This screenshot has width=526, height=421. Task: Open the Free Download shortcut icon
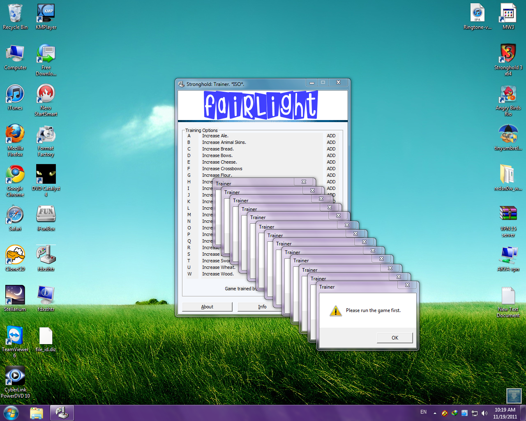(46, 60)
